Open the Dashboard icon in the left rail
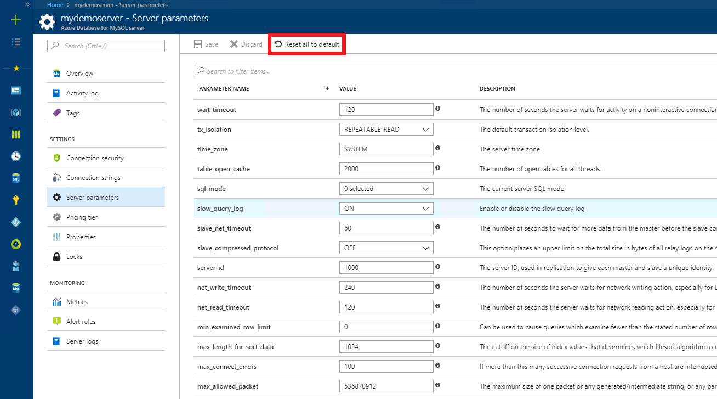 coord(16,90)
